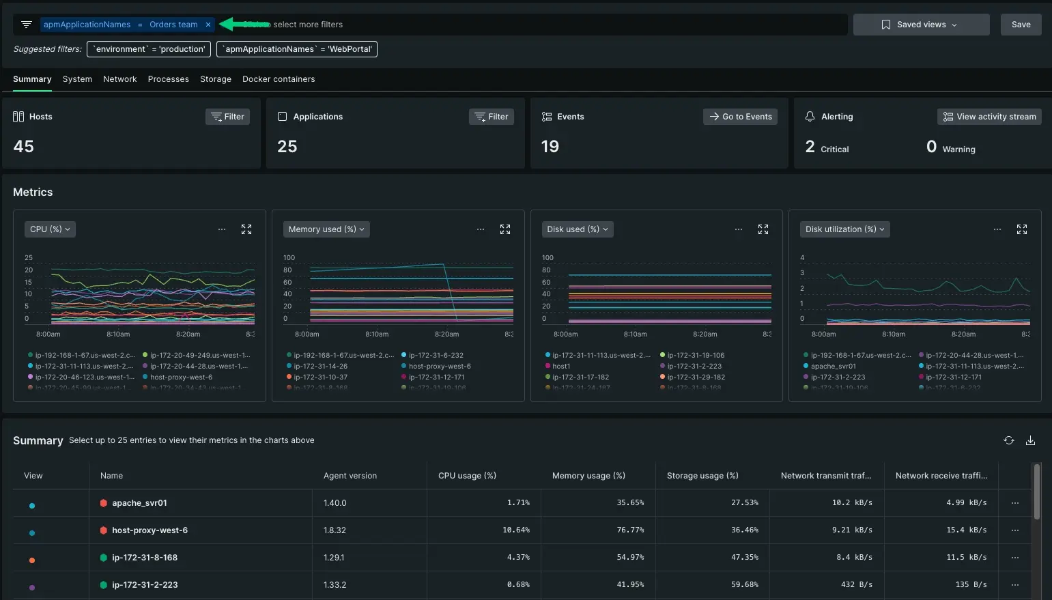Open the Memory used chart options menu
1052x600 pixels.
tap(481, 229)
